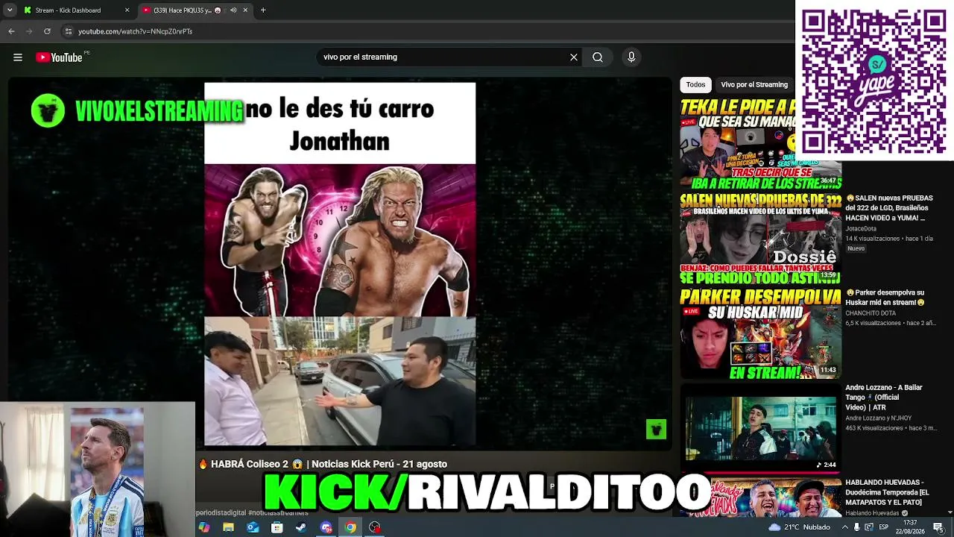This screenshot has height=537, width=954.
Task: Open the notification center icon
Action: coord(938,527)
